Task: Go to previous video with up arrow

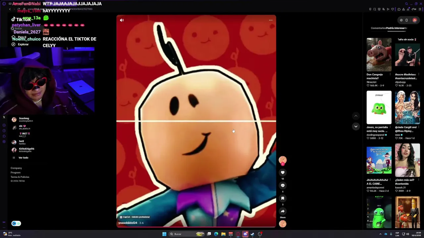Action: click(356, 116)
